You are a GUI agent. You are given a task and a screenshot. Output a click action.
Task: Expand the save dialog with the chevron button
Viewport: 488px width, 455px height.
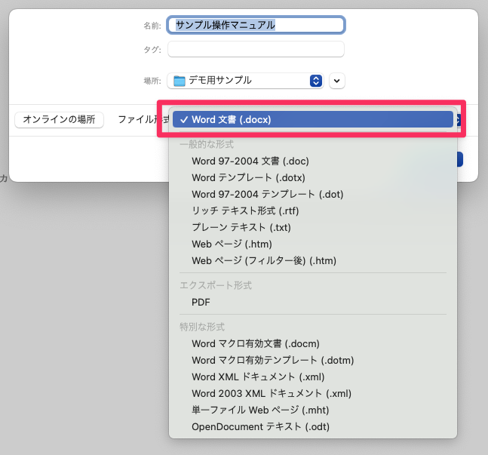[336, 81]
